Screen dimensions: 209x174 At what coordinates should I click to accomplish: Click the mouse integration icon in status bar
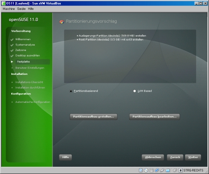(x=175, y=170)
